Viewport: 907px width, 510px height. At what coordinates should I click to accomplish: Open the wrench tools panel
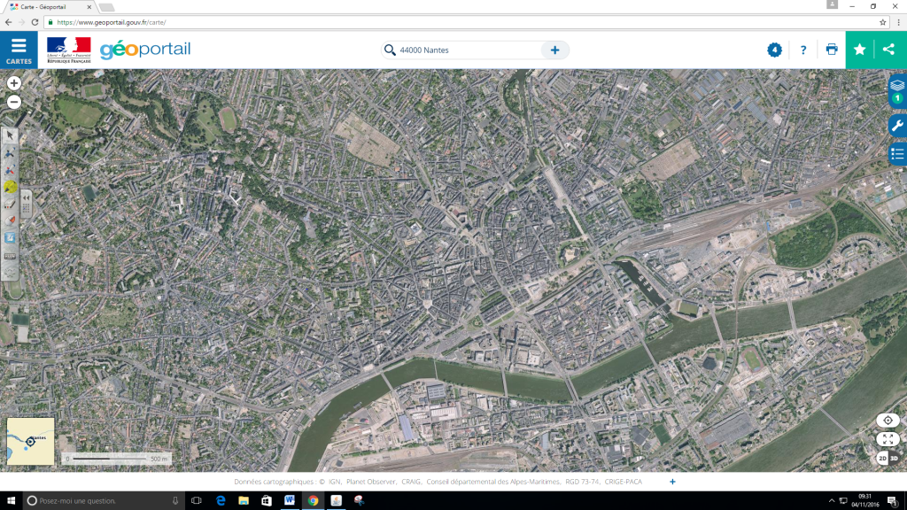tap(897, 126)
